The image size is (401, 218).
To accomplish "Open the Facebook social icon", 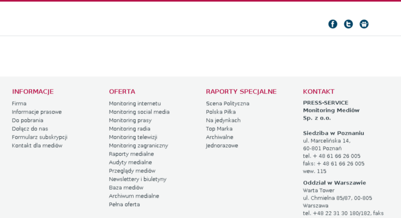I will 333,24.
